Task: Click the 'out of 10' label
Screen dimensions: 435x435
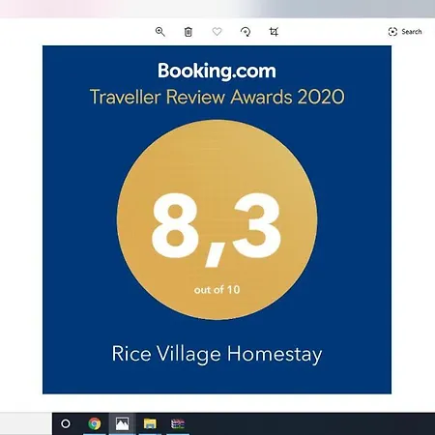Action: tap(217, 290)
